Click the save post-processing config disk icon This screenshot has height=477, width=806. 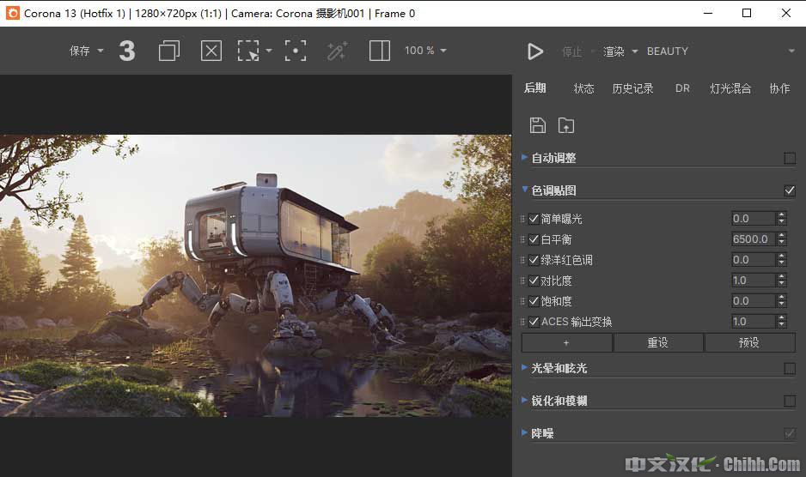click(538, 125)
